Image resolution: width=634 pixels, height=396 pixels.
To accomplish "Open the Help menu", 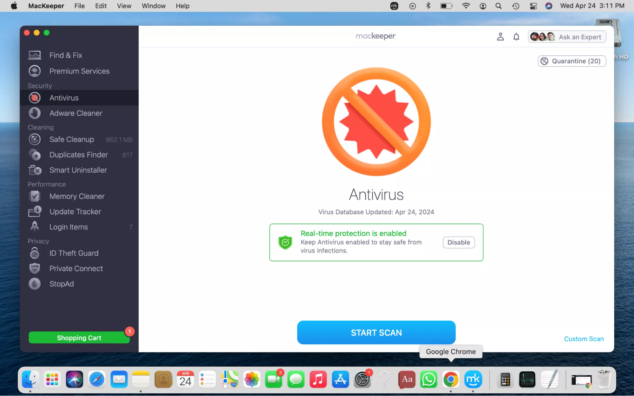I will click(x=182, y=6).
